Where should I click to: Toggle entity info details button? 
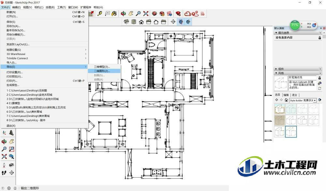pos(320,38)
